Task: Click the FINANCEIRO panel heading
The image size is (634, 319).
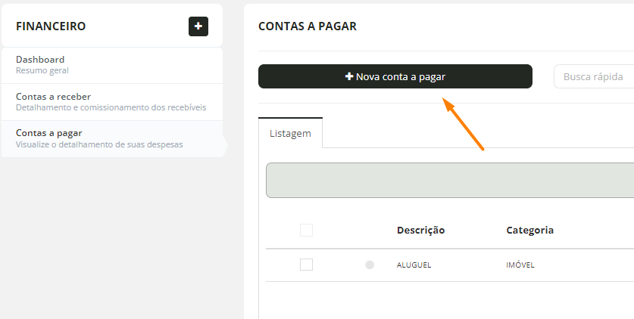Action: coord(51,26)
